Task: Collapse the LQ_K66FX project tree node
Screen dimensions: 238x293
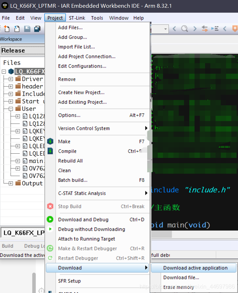Action: tap(4, 72)
